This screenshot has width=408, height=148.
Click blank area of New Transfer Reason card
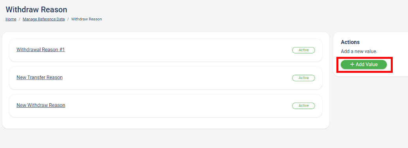177,78
